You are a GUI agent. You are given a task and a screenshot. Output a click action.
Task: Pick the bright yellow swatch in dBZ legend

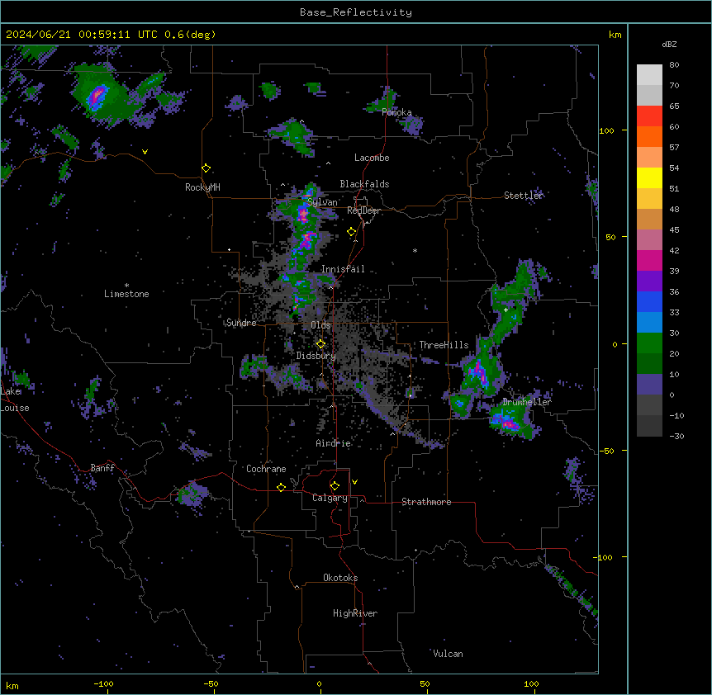(649, 177)
